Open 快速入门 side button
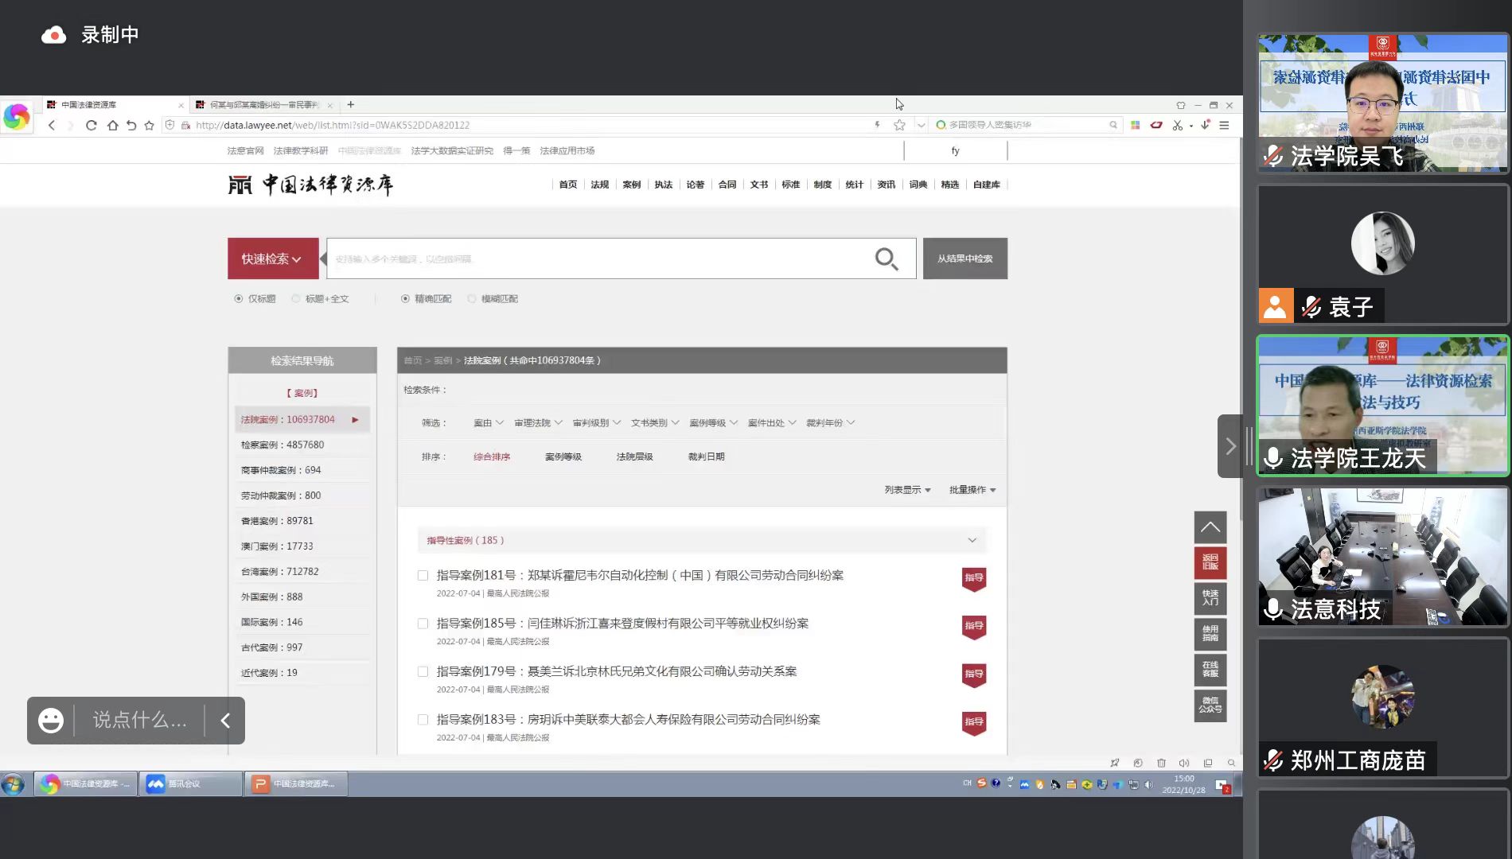 coord(1210,598)
